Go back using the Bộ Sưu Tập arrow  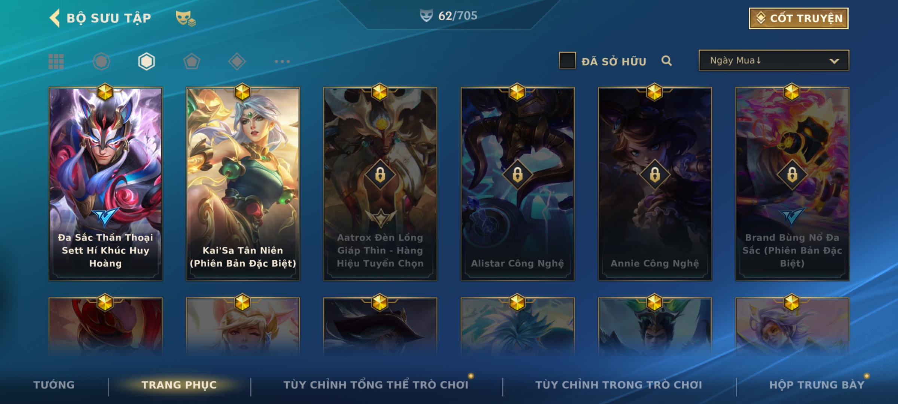[55, 18]
